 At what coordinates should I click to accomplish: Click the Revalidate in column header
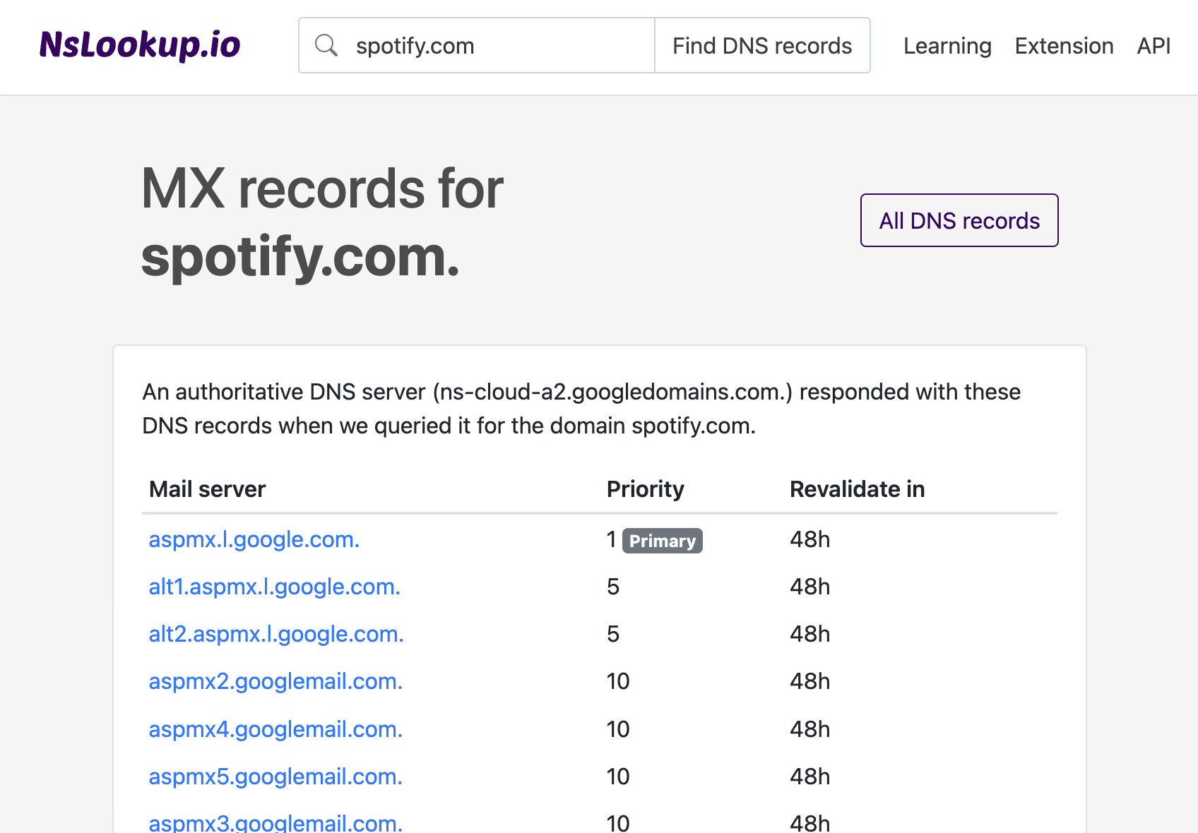click(856, 489)
